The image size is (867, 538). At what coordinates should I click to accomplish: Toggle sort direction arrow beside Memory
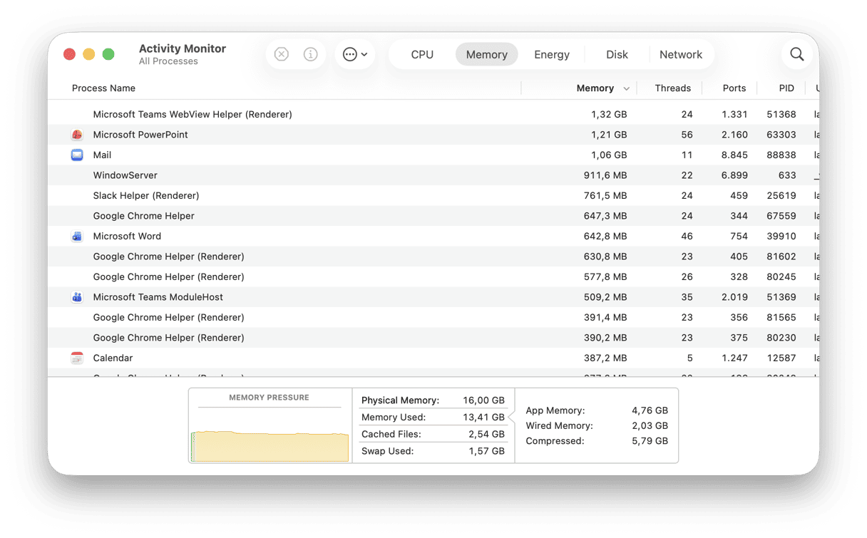[626, 89]
